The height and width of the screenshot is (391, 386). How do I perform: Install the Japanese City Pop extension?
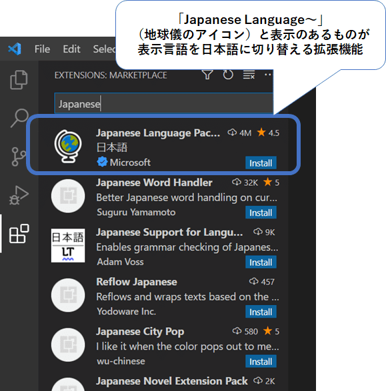pyautogui.click(x=261, y=361)
